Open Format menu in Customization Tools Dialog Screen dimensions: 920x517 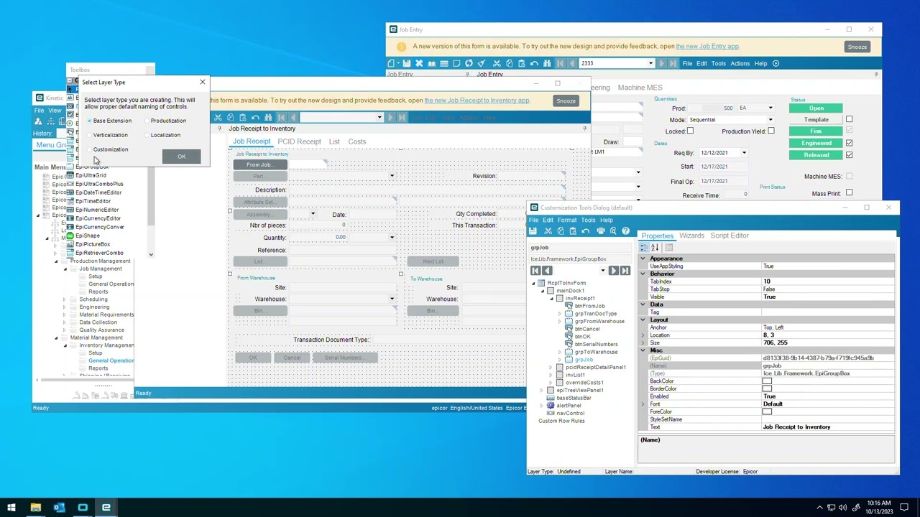[x=566, y=220]
